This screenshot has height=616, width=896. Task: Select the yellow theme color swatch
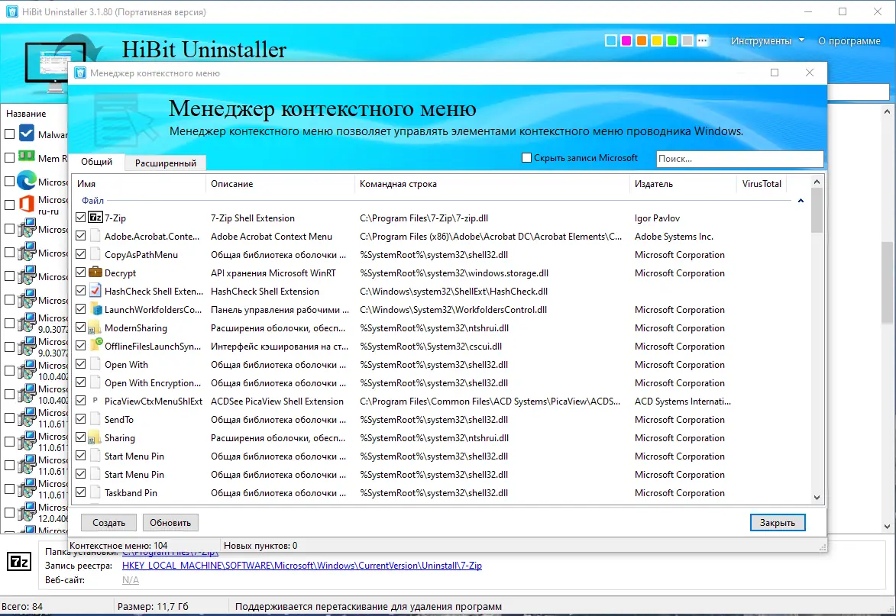[657, 40]
